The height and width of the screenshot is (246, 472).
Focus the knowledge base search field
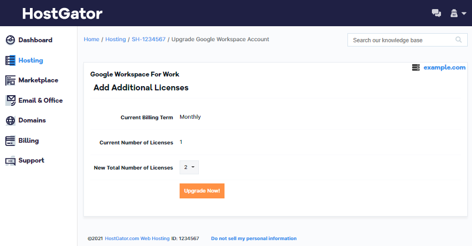407,40
